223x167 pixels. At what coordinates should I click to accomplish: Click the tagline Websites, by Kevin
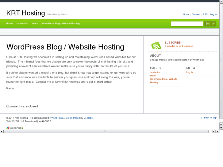tap(57, 14)
